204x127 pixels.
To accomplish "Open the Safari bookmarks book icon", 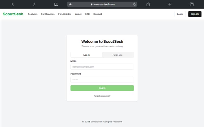I will tap(56, 4).
